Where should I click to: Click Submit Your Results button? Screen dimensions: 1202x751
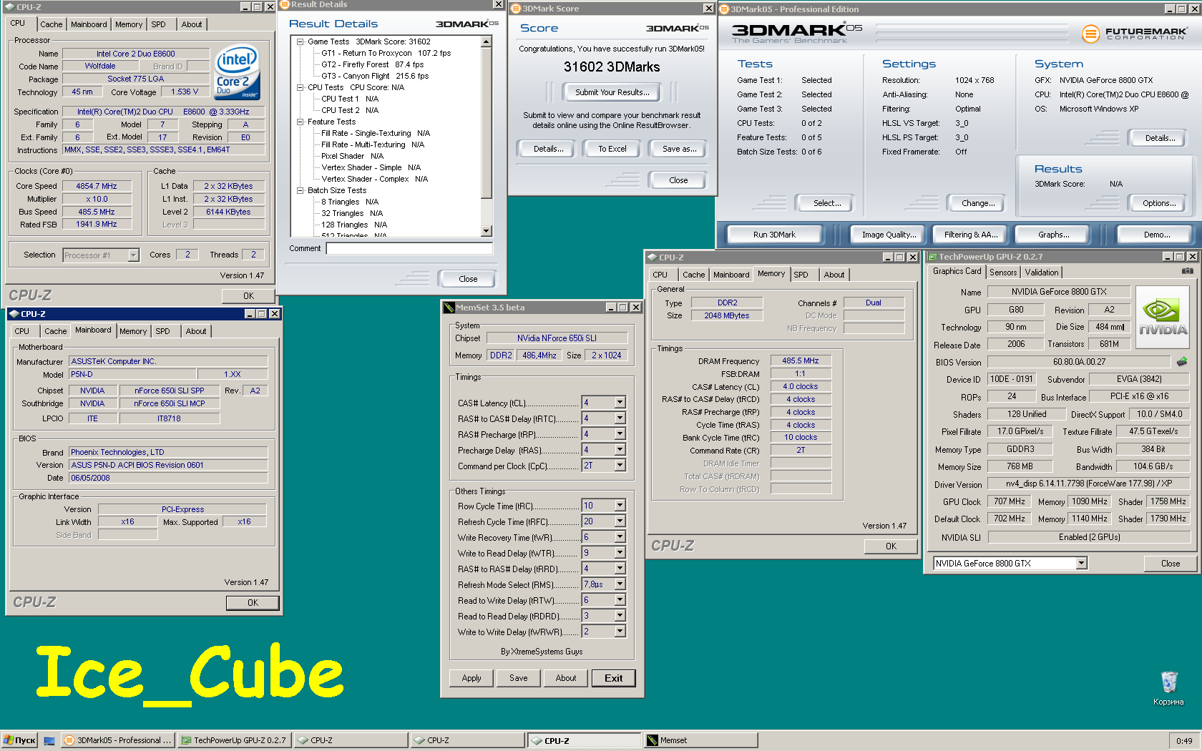click(612, 92)
